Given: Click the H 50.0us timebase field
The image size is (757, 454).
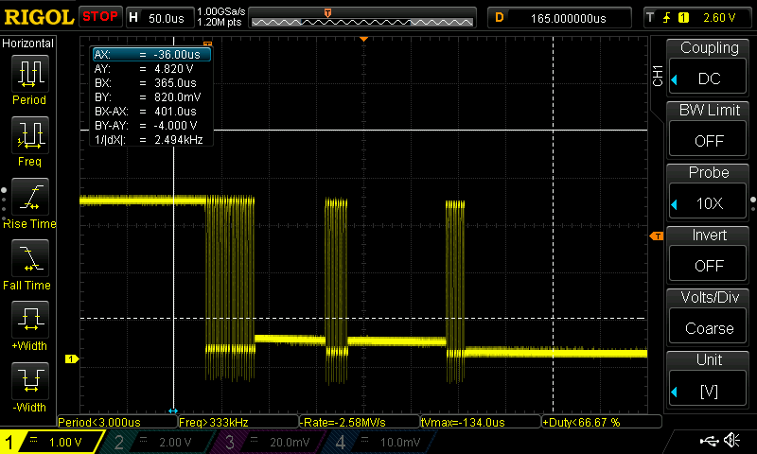Looking at the screenshot, I should coord(160,18).
